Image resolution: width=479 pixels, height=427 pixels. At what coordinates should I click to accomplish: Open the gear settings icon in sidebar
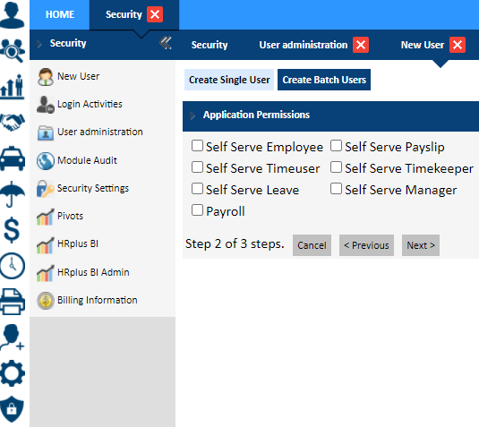[13, 373]
